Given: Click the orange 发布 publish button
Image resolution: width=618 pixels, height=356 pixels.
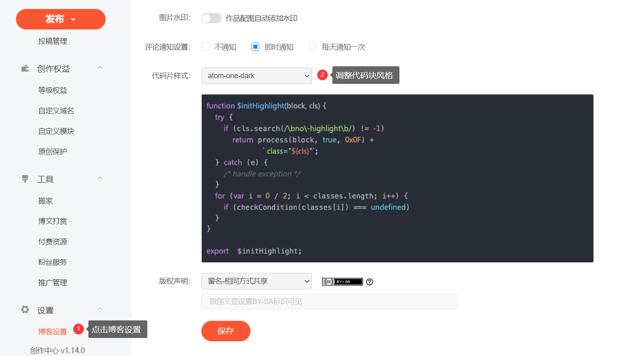Looking at the screenshot, I should pyautogui.click(x=61, y=19).
